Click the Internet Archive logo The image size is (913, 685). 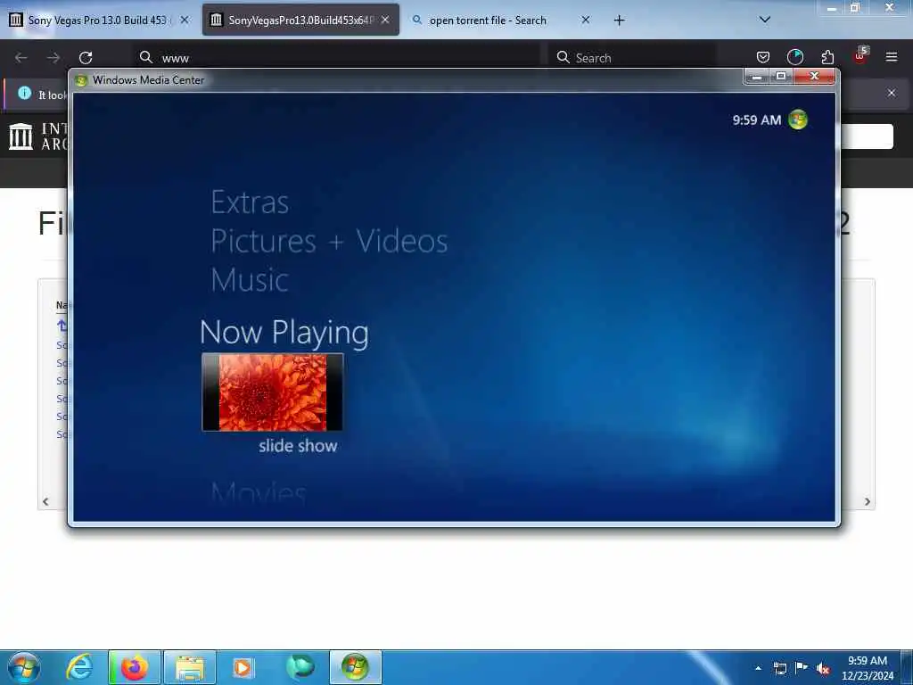(x=21, y=136)
